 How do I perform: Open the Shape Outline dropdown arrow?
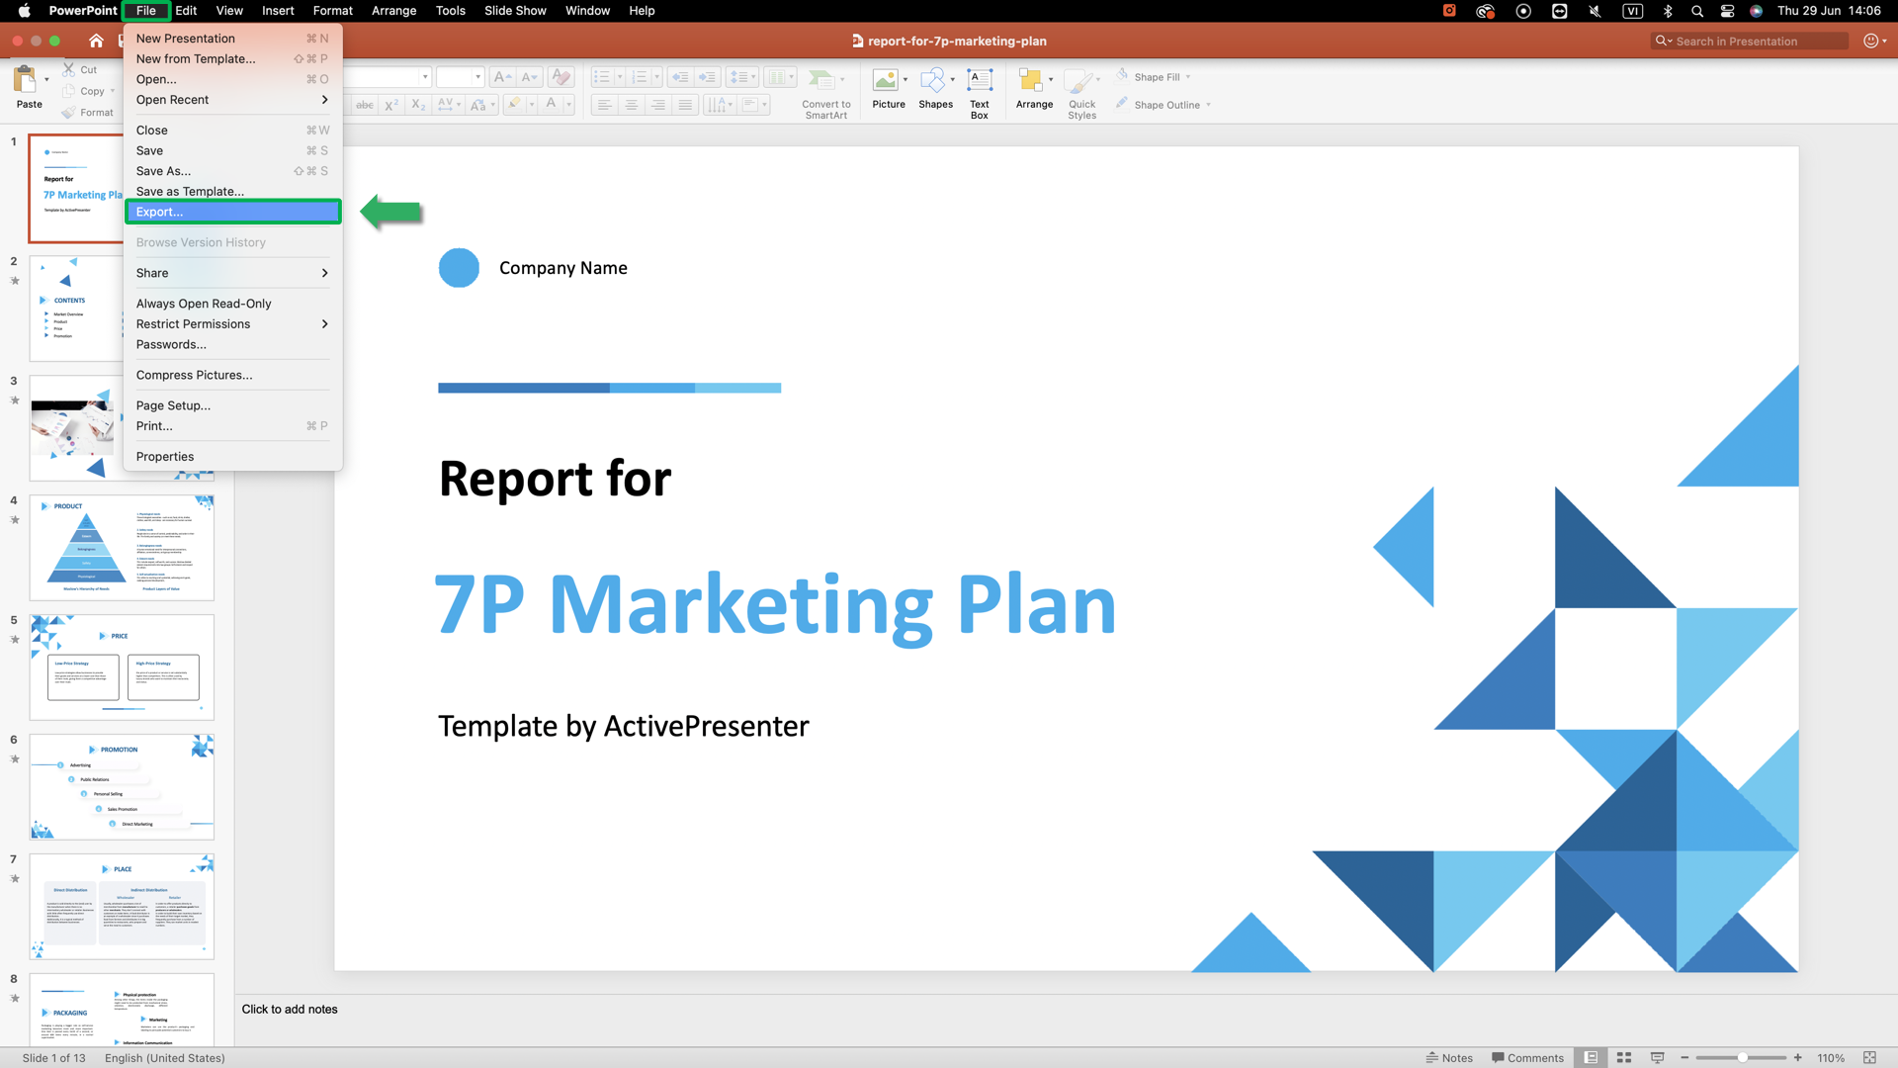pyautogui.click(x=1208, y=105)
